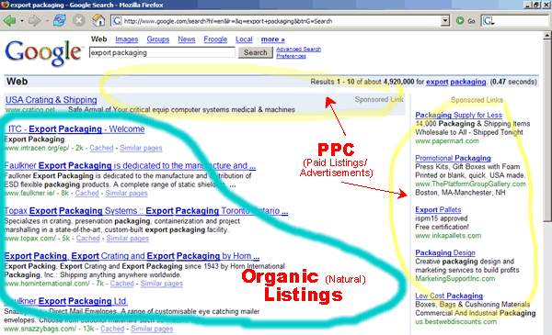Expand the address bar URL dropdown

pos(445,21)
